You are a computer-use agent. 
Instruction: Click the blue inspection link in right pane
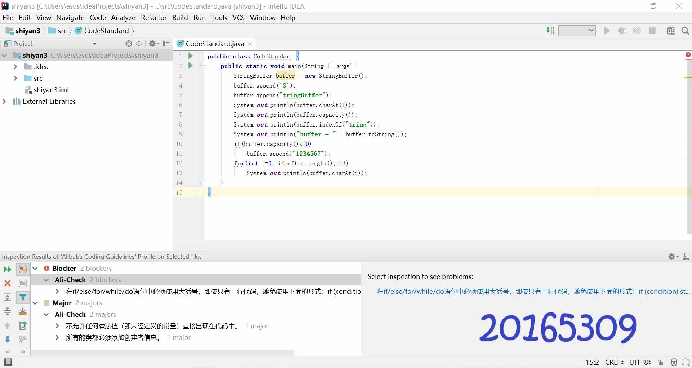point(533,291)
